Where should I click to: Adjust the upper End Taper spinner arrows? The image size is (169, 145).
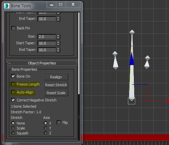58,19
